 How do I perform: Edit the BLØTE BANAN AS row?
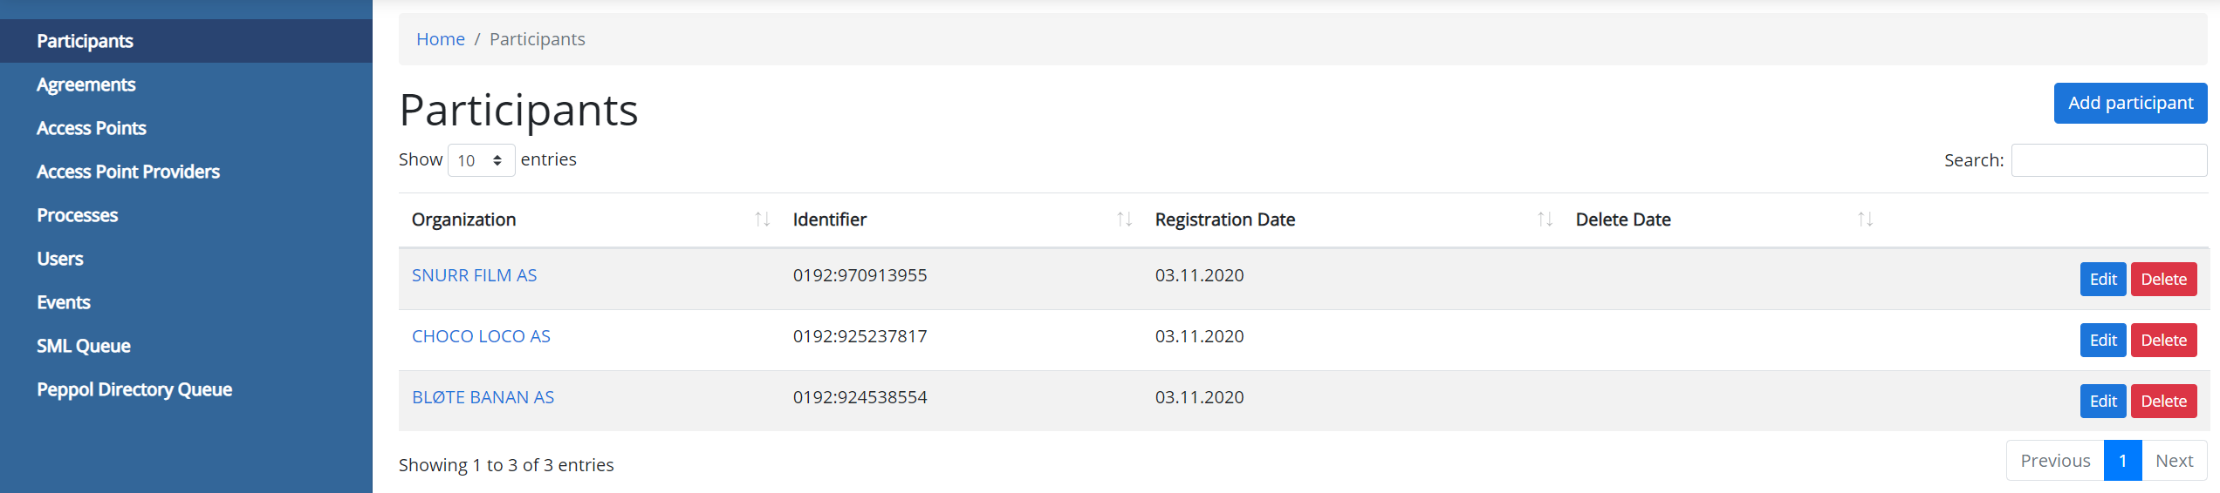pos(2102,402)
